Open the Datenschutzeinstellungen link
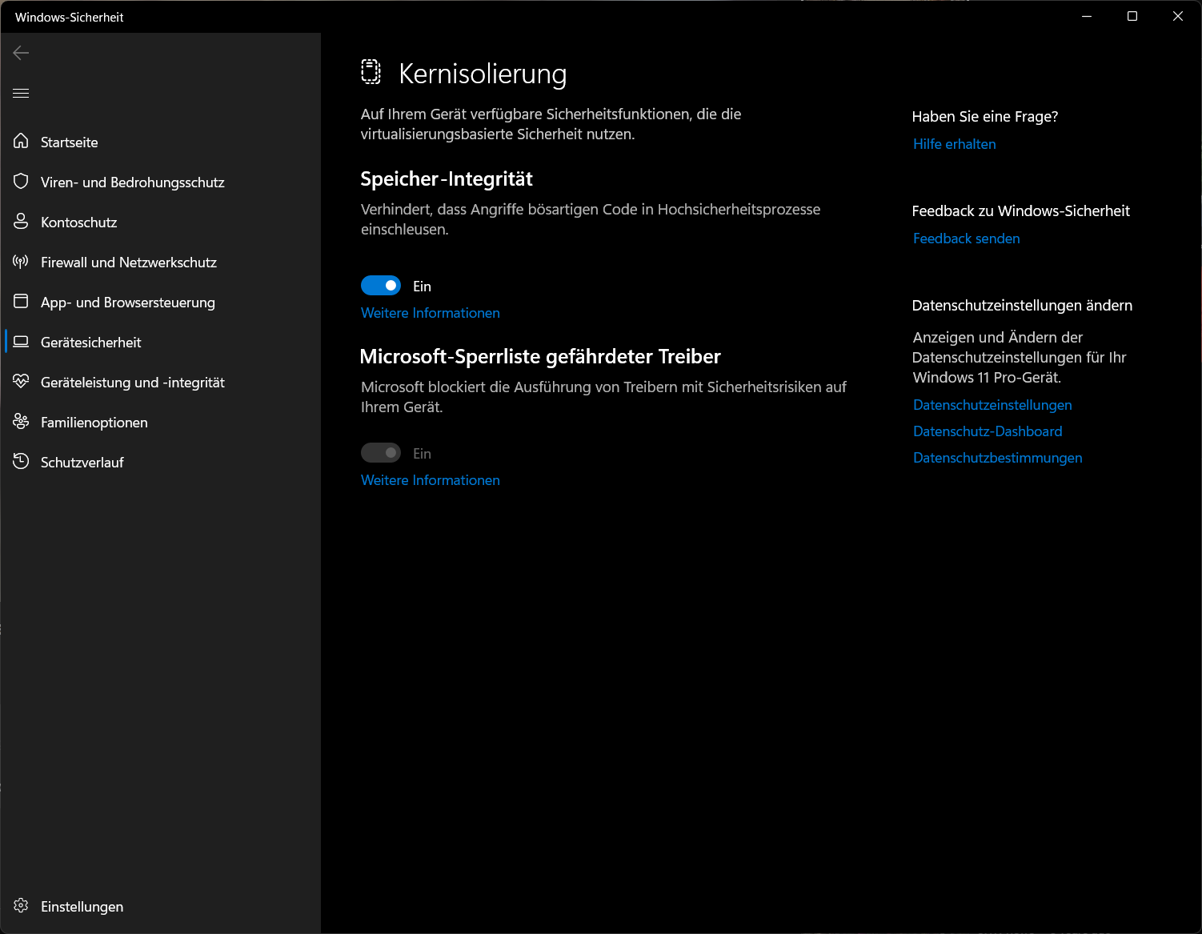The height and width of the screenshot is (934, 1202). click(992, 405)
